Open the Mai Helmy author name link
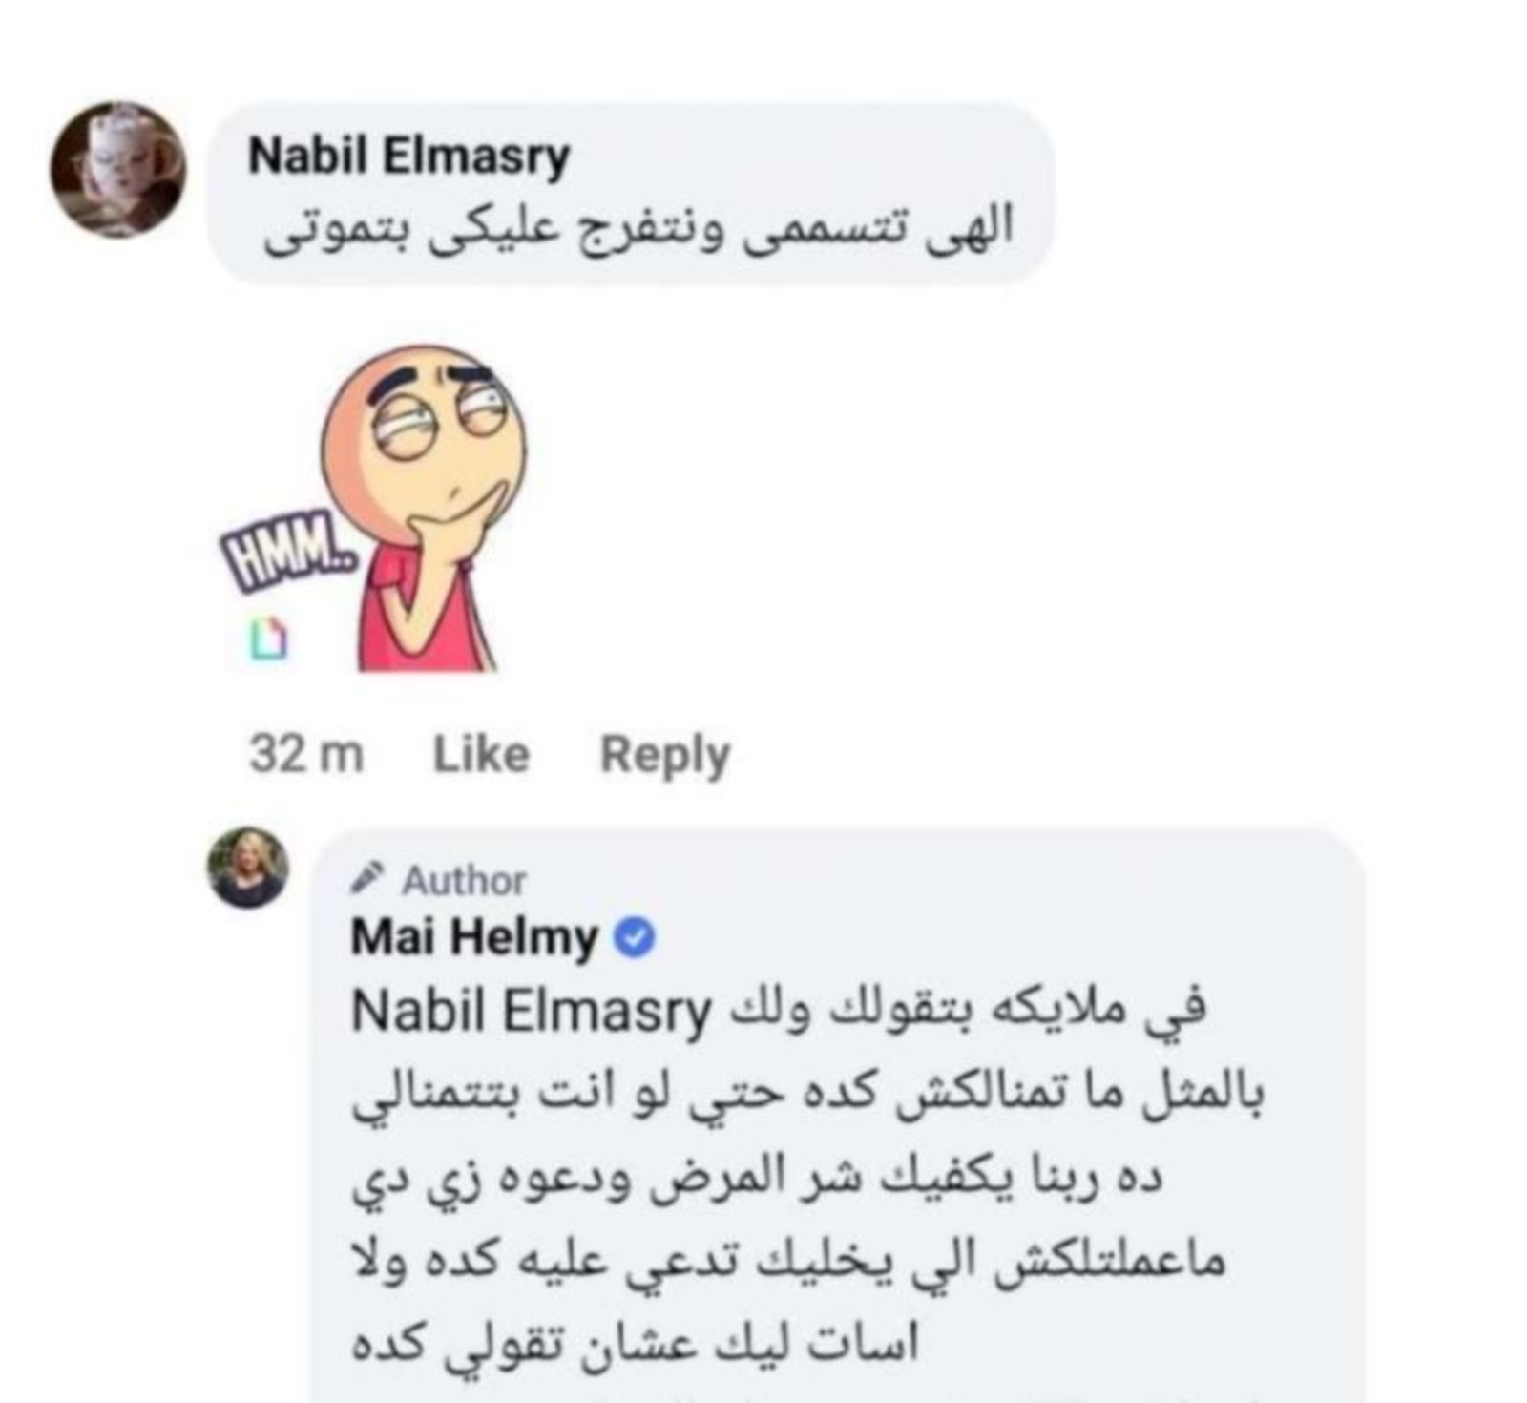 474,937
